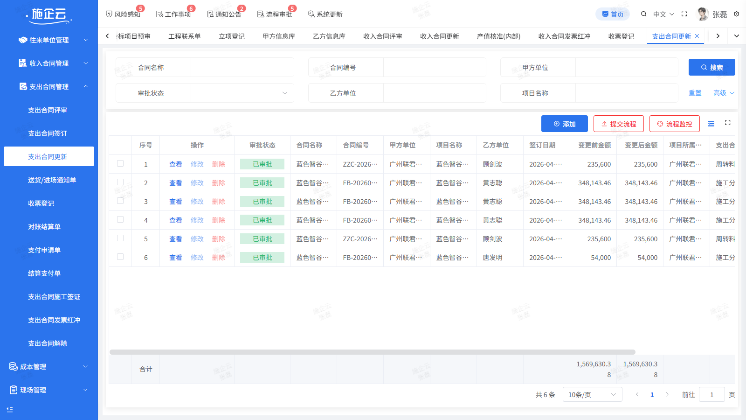Expand 往来单位管理 sidebar menu
Image resolution: width=746 pixels, height=420 pixels.
86,40
